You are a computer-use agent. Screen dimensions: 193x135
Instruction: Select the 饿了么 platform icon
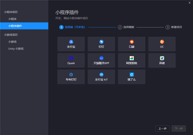(x=131, y=75)
